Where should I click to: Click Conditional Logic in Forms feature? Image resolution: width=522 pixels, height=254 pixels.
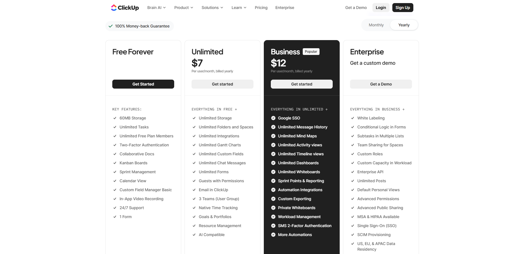[x=381, y=127]
